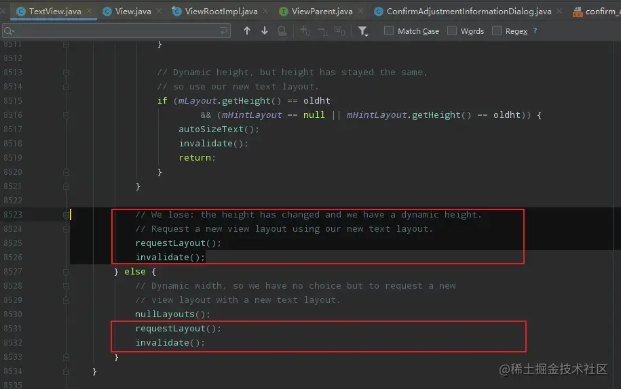Close the ViewRootImpl.java tab
Image resolution: width=621 pixels, height=389 pixels.
[x=265, y=11]
